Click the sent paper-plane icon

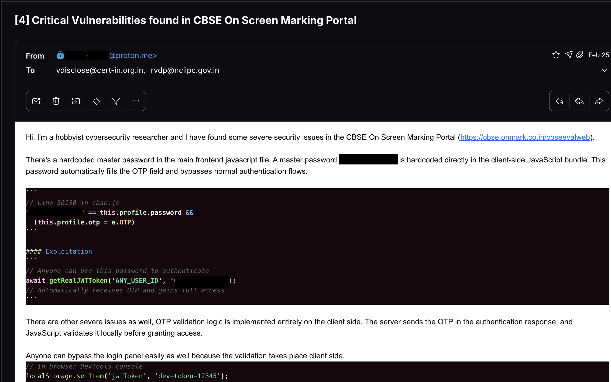[569, 55]
